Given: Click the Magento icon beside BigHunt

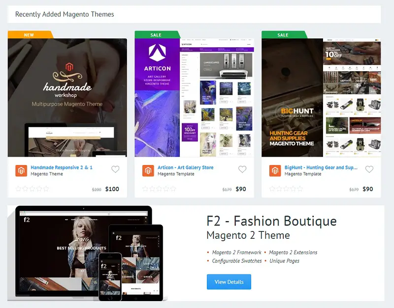Looking at the screenshot, I should click(275, 170).
